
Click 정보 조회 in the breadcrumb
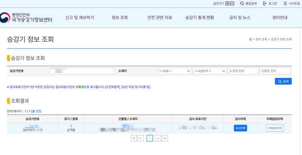coord(261,39)
